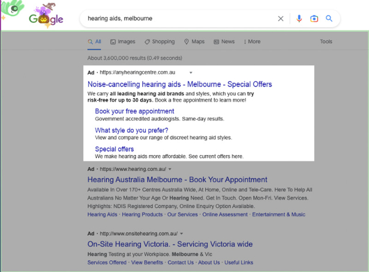Viewport: 369px width, 272px height.
Task: Expand dropdown arrow beside www.hearing.com.au
Action: point(170,169)
